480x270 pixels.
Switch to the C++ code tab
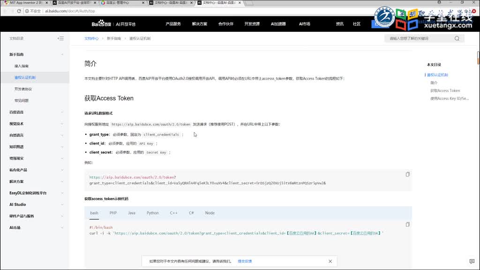tap(173, 213)
